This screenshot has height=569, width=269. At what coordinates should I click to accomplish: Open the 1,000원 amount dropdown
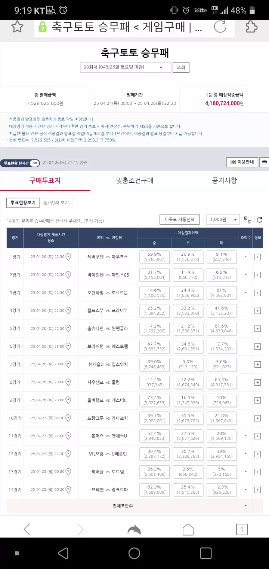(223, 219)
